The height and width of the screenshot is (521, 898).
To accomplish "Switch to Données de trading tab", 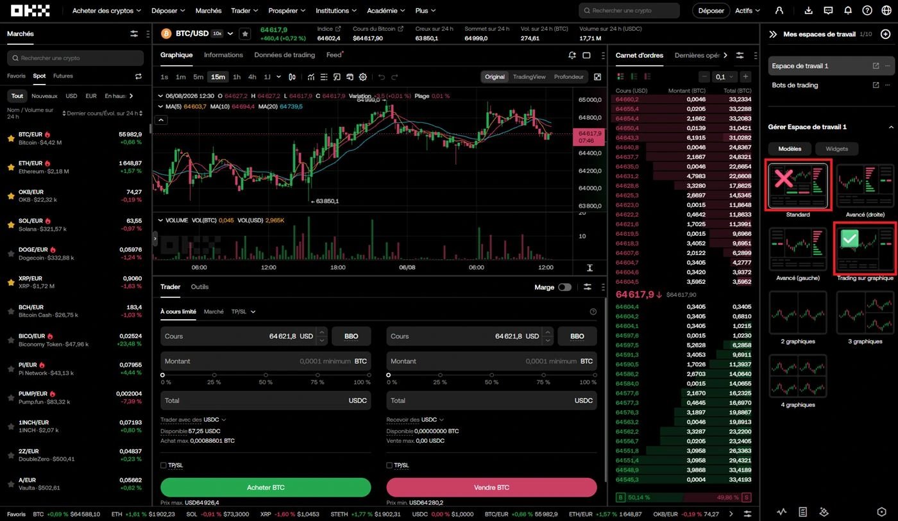I will [284, 55].
